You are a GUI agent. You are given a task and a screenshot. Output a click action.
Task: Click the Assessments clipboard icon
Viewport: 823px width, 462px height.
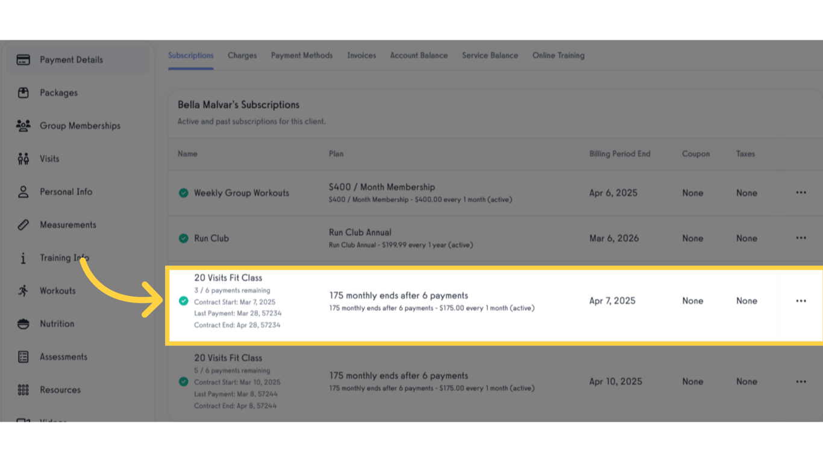point(23,357)
